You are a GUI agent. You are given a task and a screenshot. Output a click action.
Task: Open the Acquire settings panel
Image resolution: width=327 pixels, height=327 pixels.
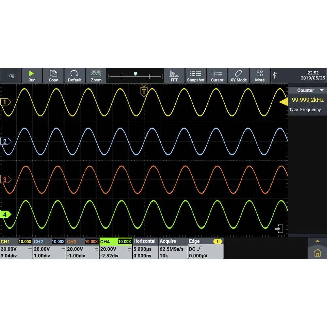click(x=173, y=249)
